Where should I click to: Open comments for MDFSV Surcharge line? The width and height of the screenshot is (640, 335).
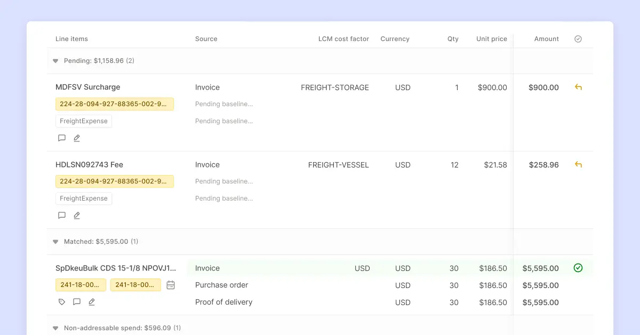[62, 138]
